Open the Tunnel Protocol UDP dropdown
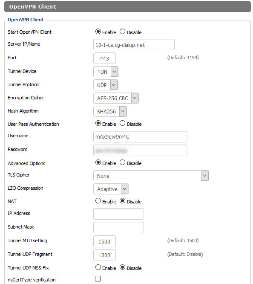This screenshot has width=253, height=284. (106, 85)
